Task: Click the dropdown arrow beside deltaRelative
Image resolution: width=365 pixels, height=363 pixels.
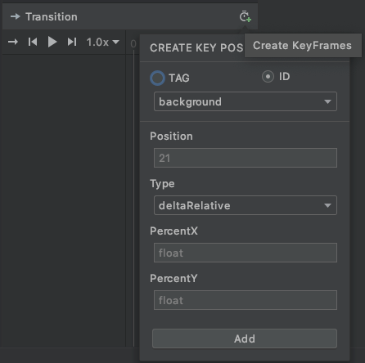Action: [x=327, y=205]
